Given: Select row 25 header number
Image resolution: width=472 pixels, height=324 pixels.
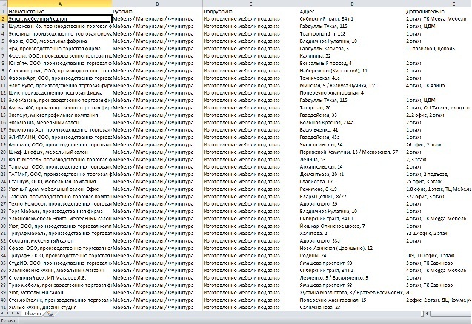Looking at the screenshot, I should [x=4, y=189].
